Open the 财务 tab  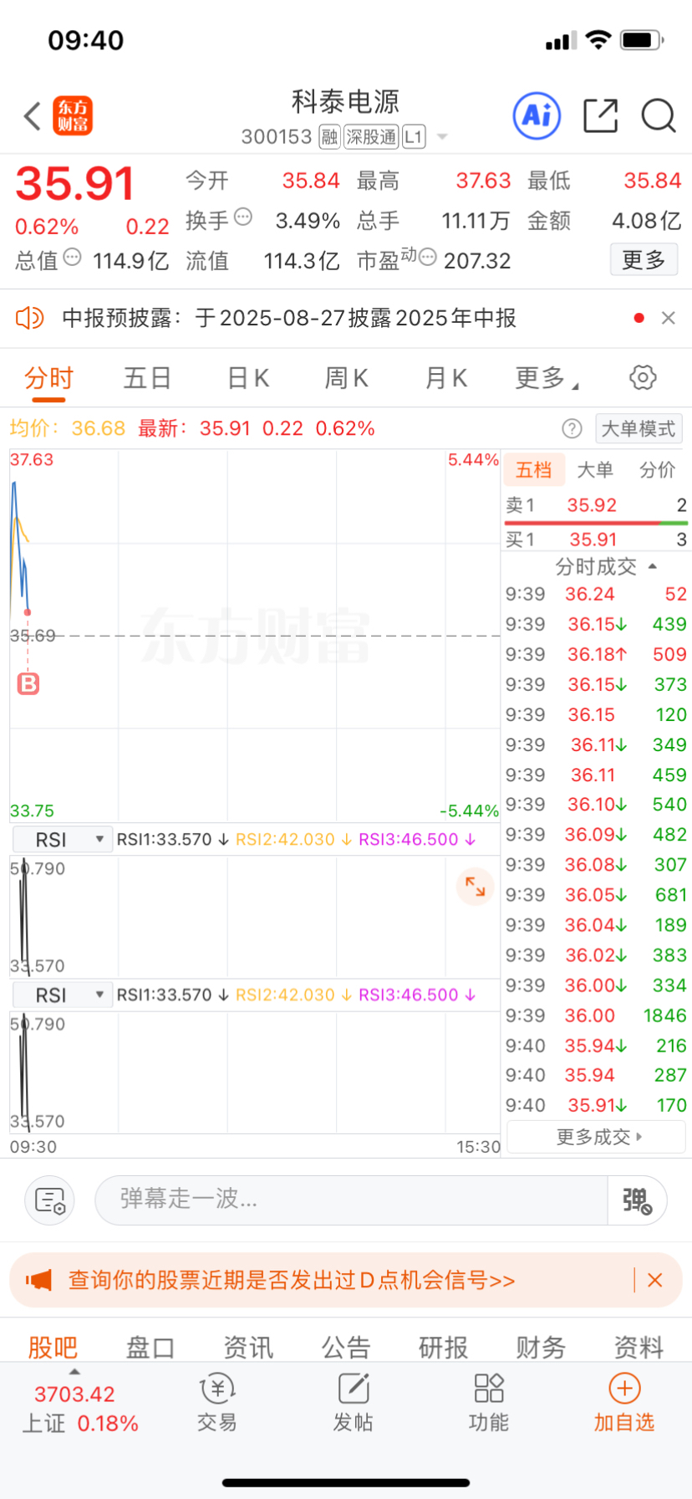pos(541,1347)
